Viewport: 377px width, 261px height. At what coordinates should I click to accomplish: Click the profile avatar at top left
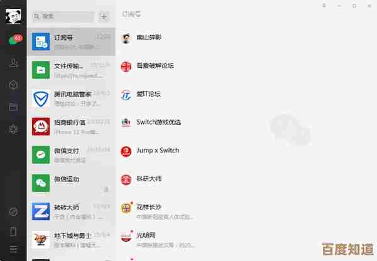[13, 15]
